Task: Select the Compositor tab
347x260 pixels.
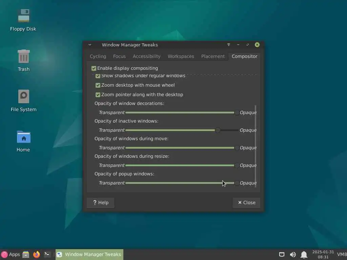Action: (244, 57)
